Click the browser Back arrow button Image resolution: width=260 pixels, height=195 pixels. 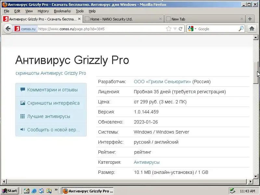tap(8, 29)
